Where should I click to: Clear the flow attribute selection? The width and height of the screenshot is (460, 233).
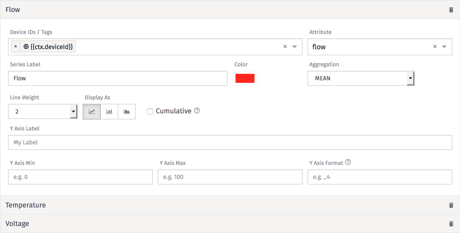(435, 47)
